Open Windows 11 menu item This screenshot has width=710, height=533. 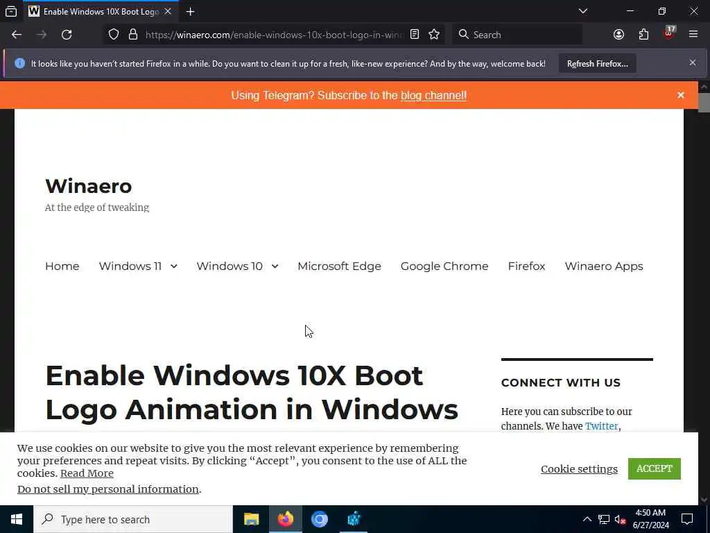point(130,266)
